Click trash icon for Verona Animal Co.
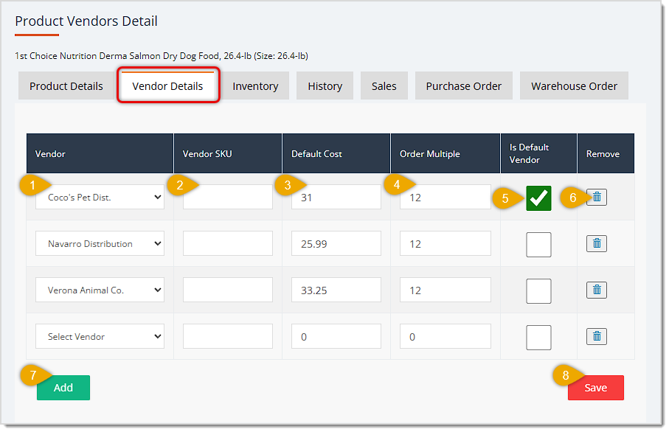This screenshot has height=432, width=669. pyautogui.click(x=597, y=290)
